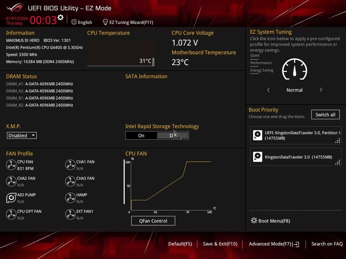Click the CPU fan speed vertical bar

click(x=124, y=182)
